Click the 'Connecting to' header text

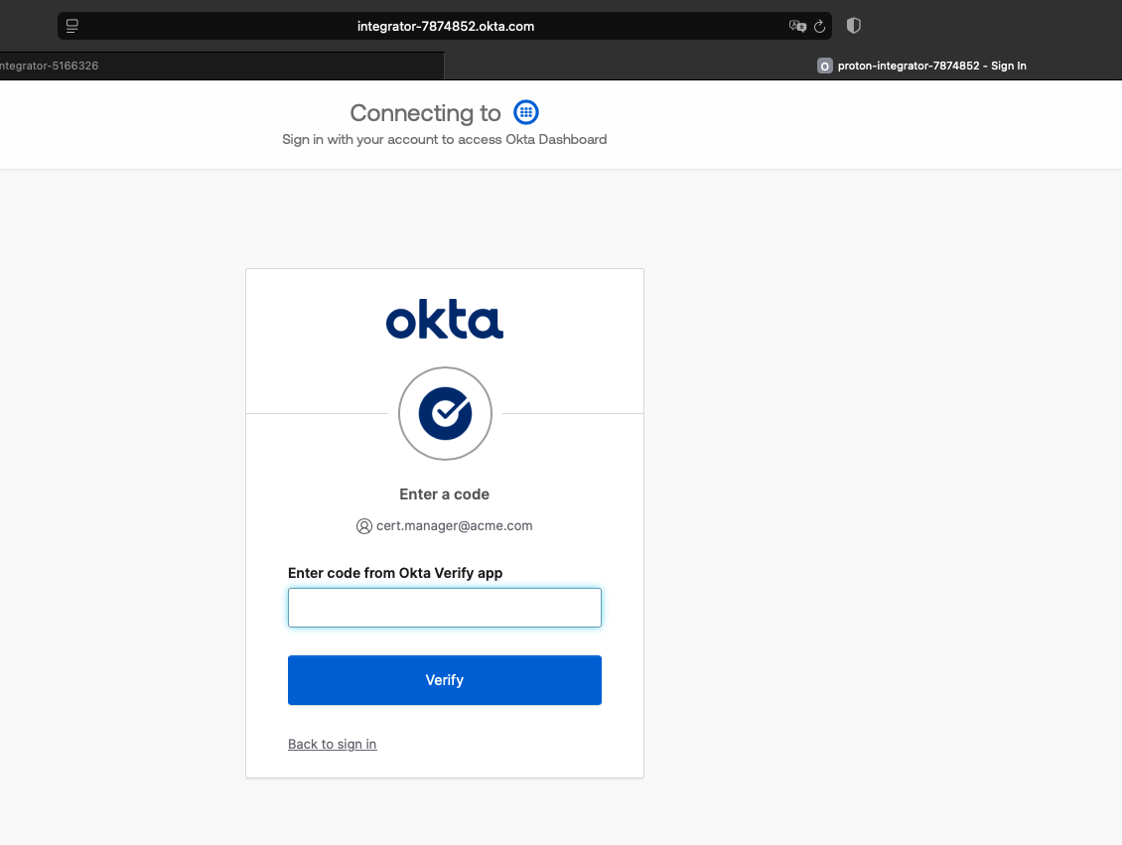[x=425, y=113]
